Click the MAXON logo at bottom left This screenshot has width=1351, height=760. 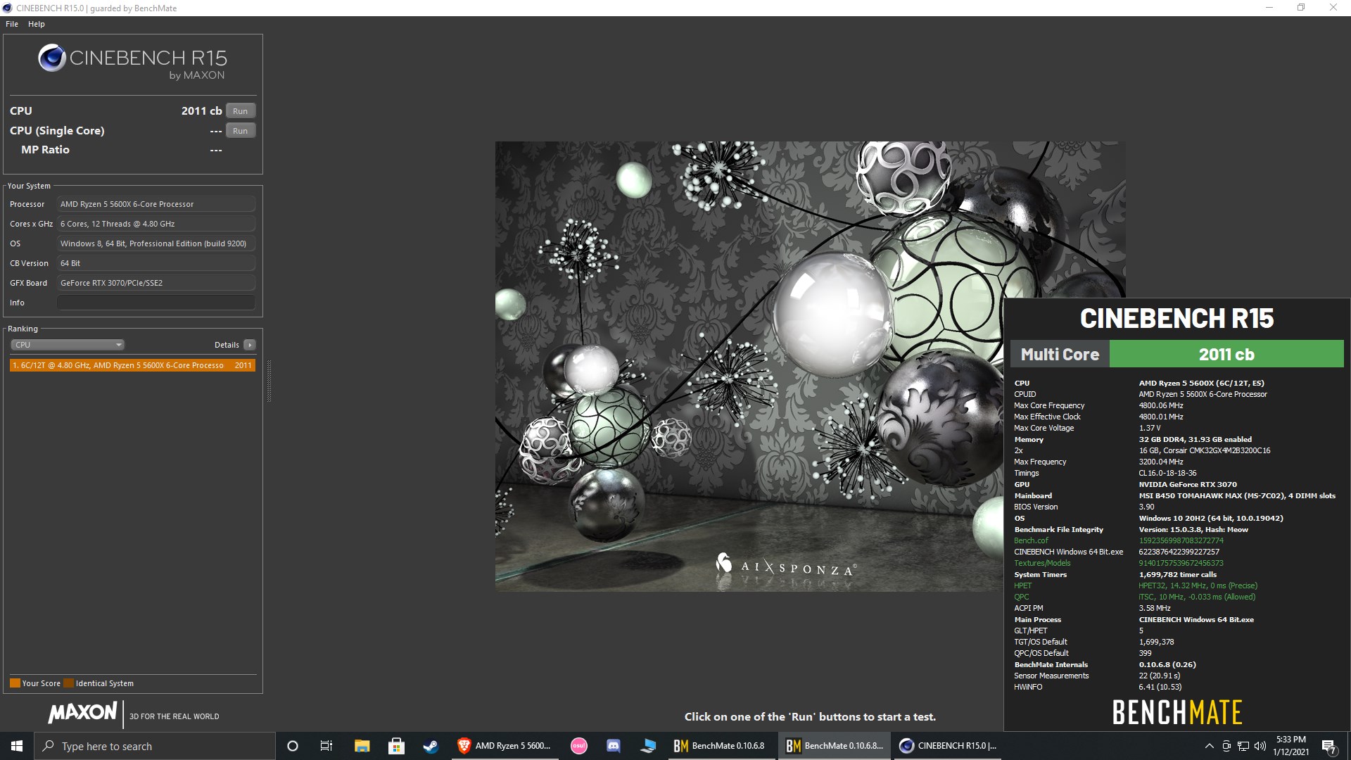pos(83,712)
